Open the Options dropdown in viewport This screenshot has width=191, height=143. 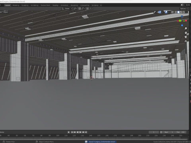pyautogui.click(x=184, y=9)
